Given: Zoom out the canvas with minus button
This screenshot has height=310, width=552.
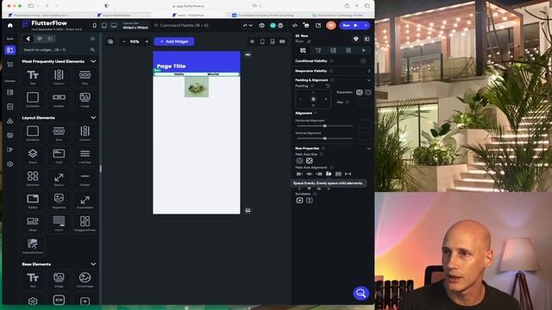Looking at the screenshot, I should click(124, 41).
